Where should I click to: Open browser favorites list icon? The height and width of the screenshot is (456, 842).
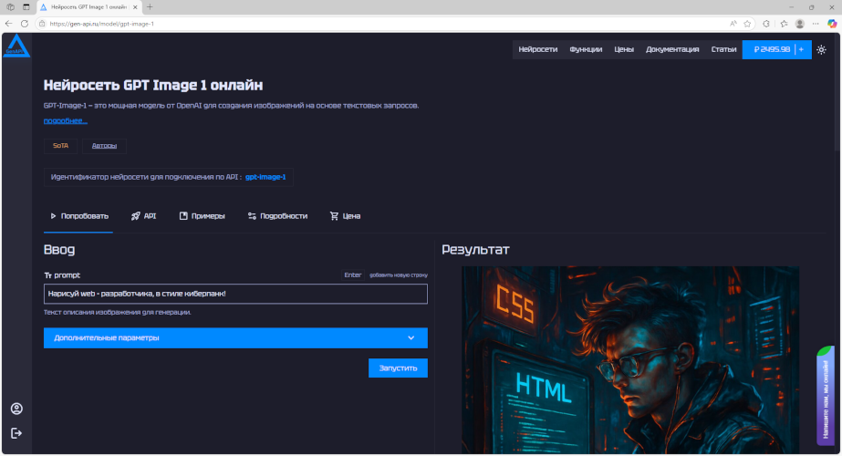coord(784,24)
